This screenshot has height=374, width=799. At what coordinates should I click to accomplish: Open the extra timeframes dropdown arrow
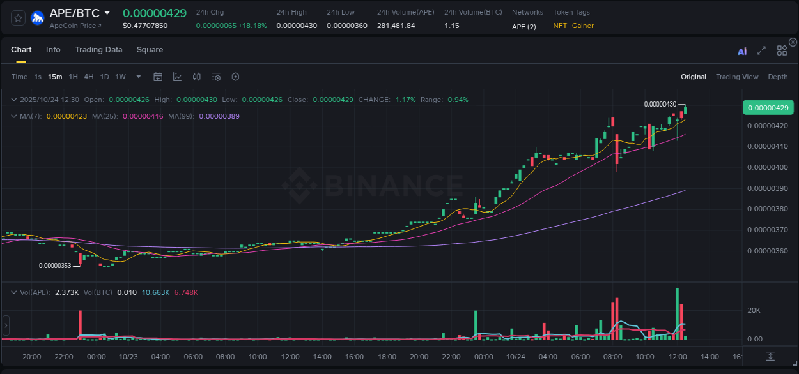(137, 77)
